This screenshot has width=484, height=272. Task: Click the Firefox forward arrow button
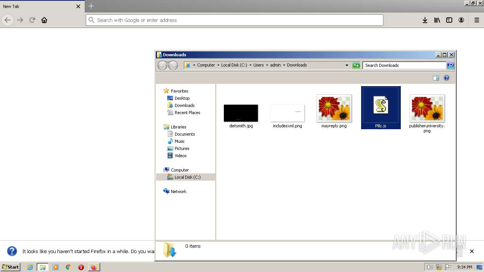pyautogui.click(x=20, y=20)
